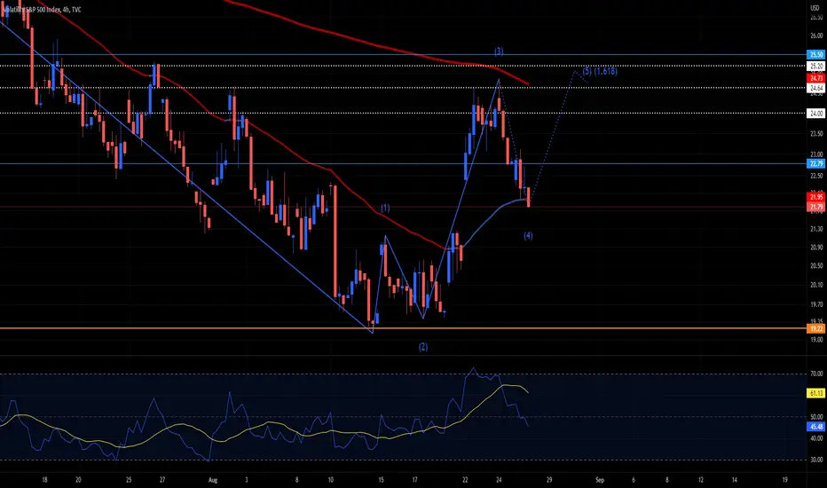This screenshot has height=488, width=827.
Task: Click the 19.70 price axis label
Action: [816, 304]
